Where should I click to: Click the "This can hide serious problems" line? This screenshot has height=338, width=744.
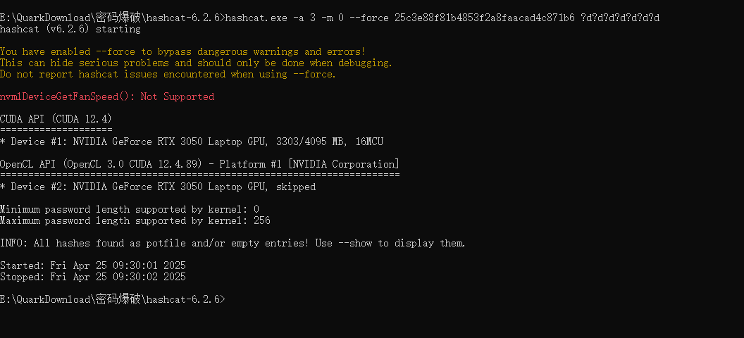(196, 63)
